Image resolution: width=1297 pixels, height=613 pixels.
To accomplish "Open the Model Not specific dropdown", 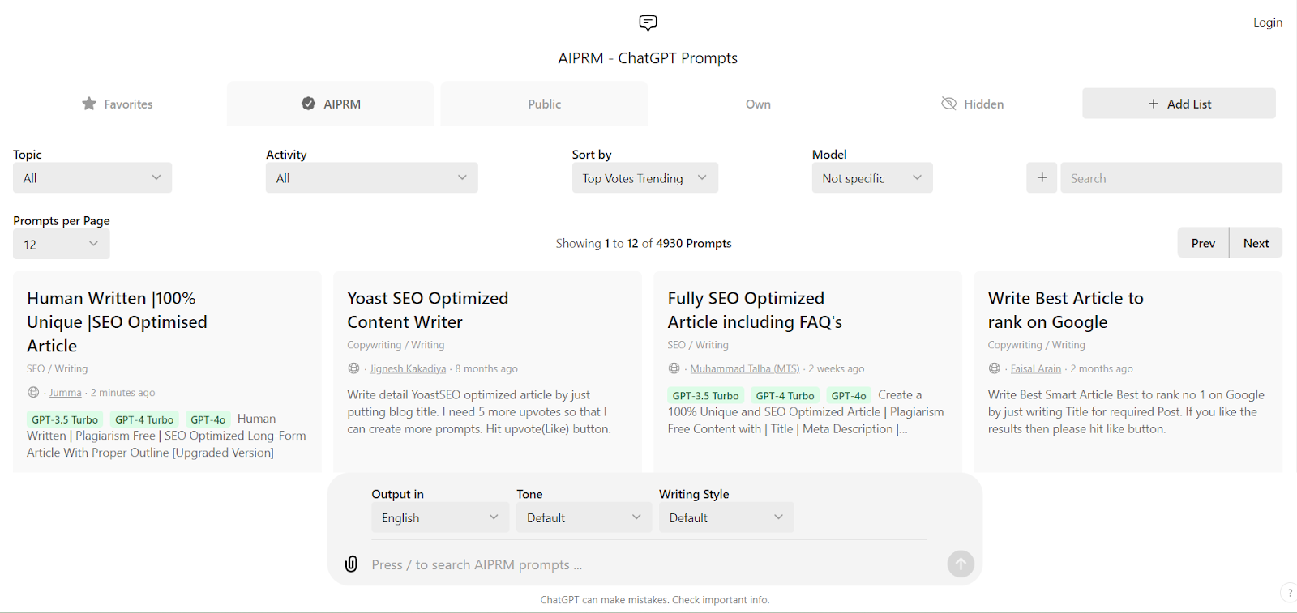I will [872, 178].
